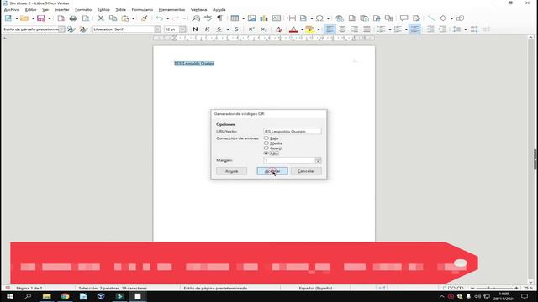Screen dimensions: 538x302
Task: Expand the special character dropdown arrow
Action: tap(328, 18)
